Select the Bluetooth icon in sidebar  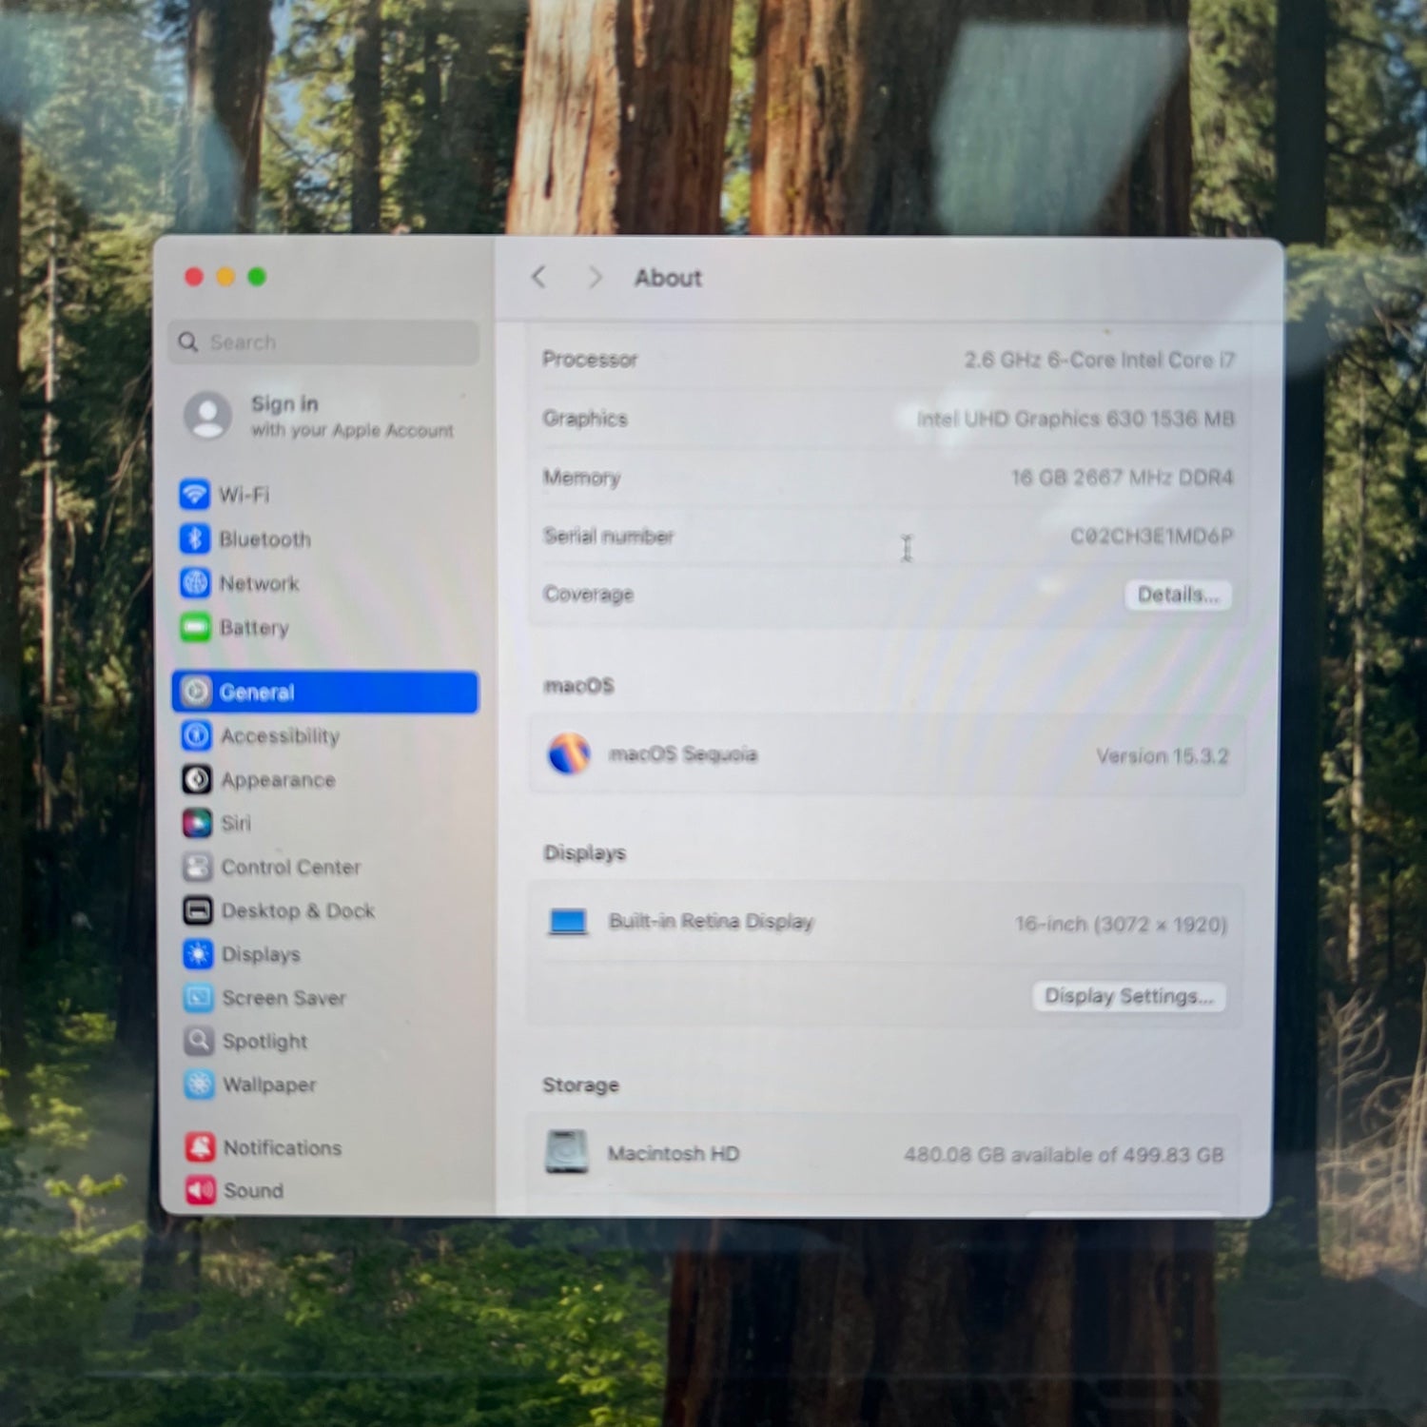tap(195, 538)
